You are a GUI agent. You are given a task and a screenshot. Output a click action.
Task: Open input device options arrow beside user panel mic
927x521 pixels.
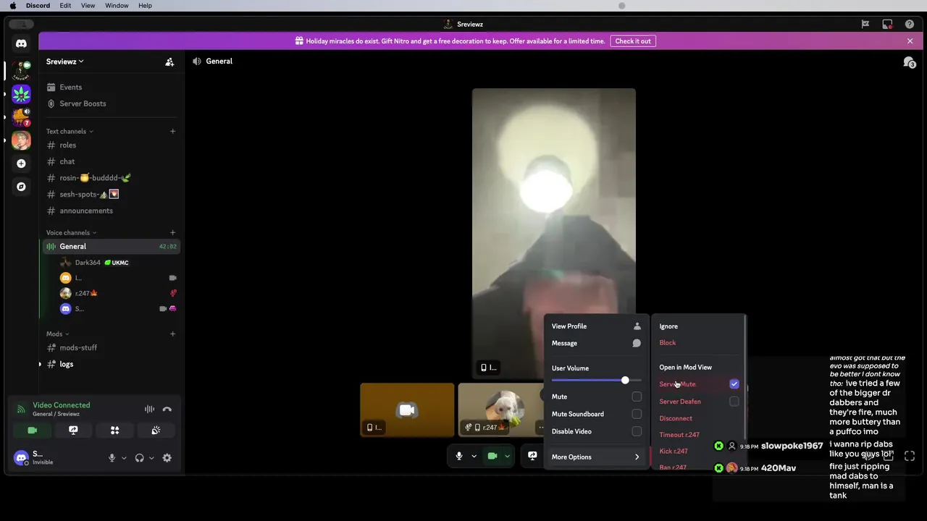point(124,458)
